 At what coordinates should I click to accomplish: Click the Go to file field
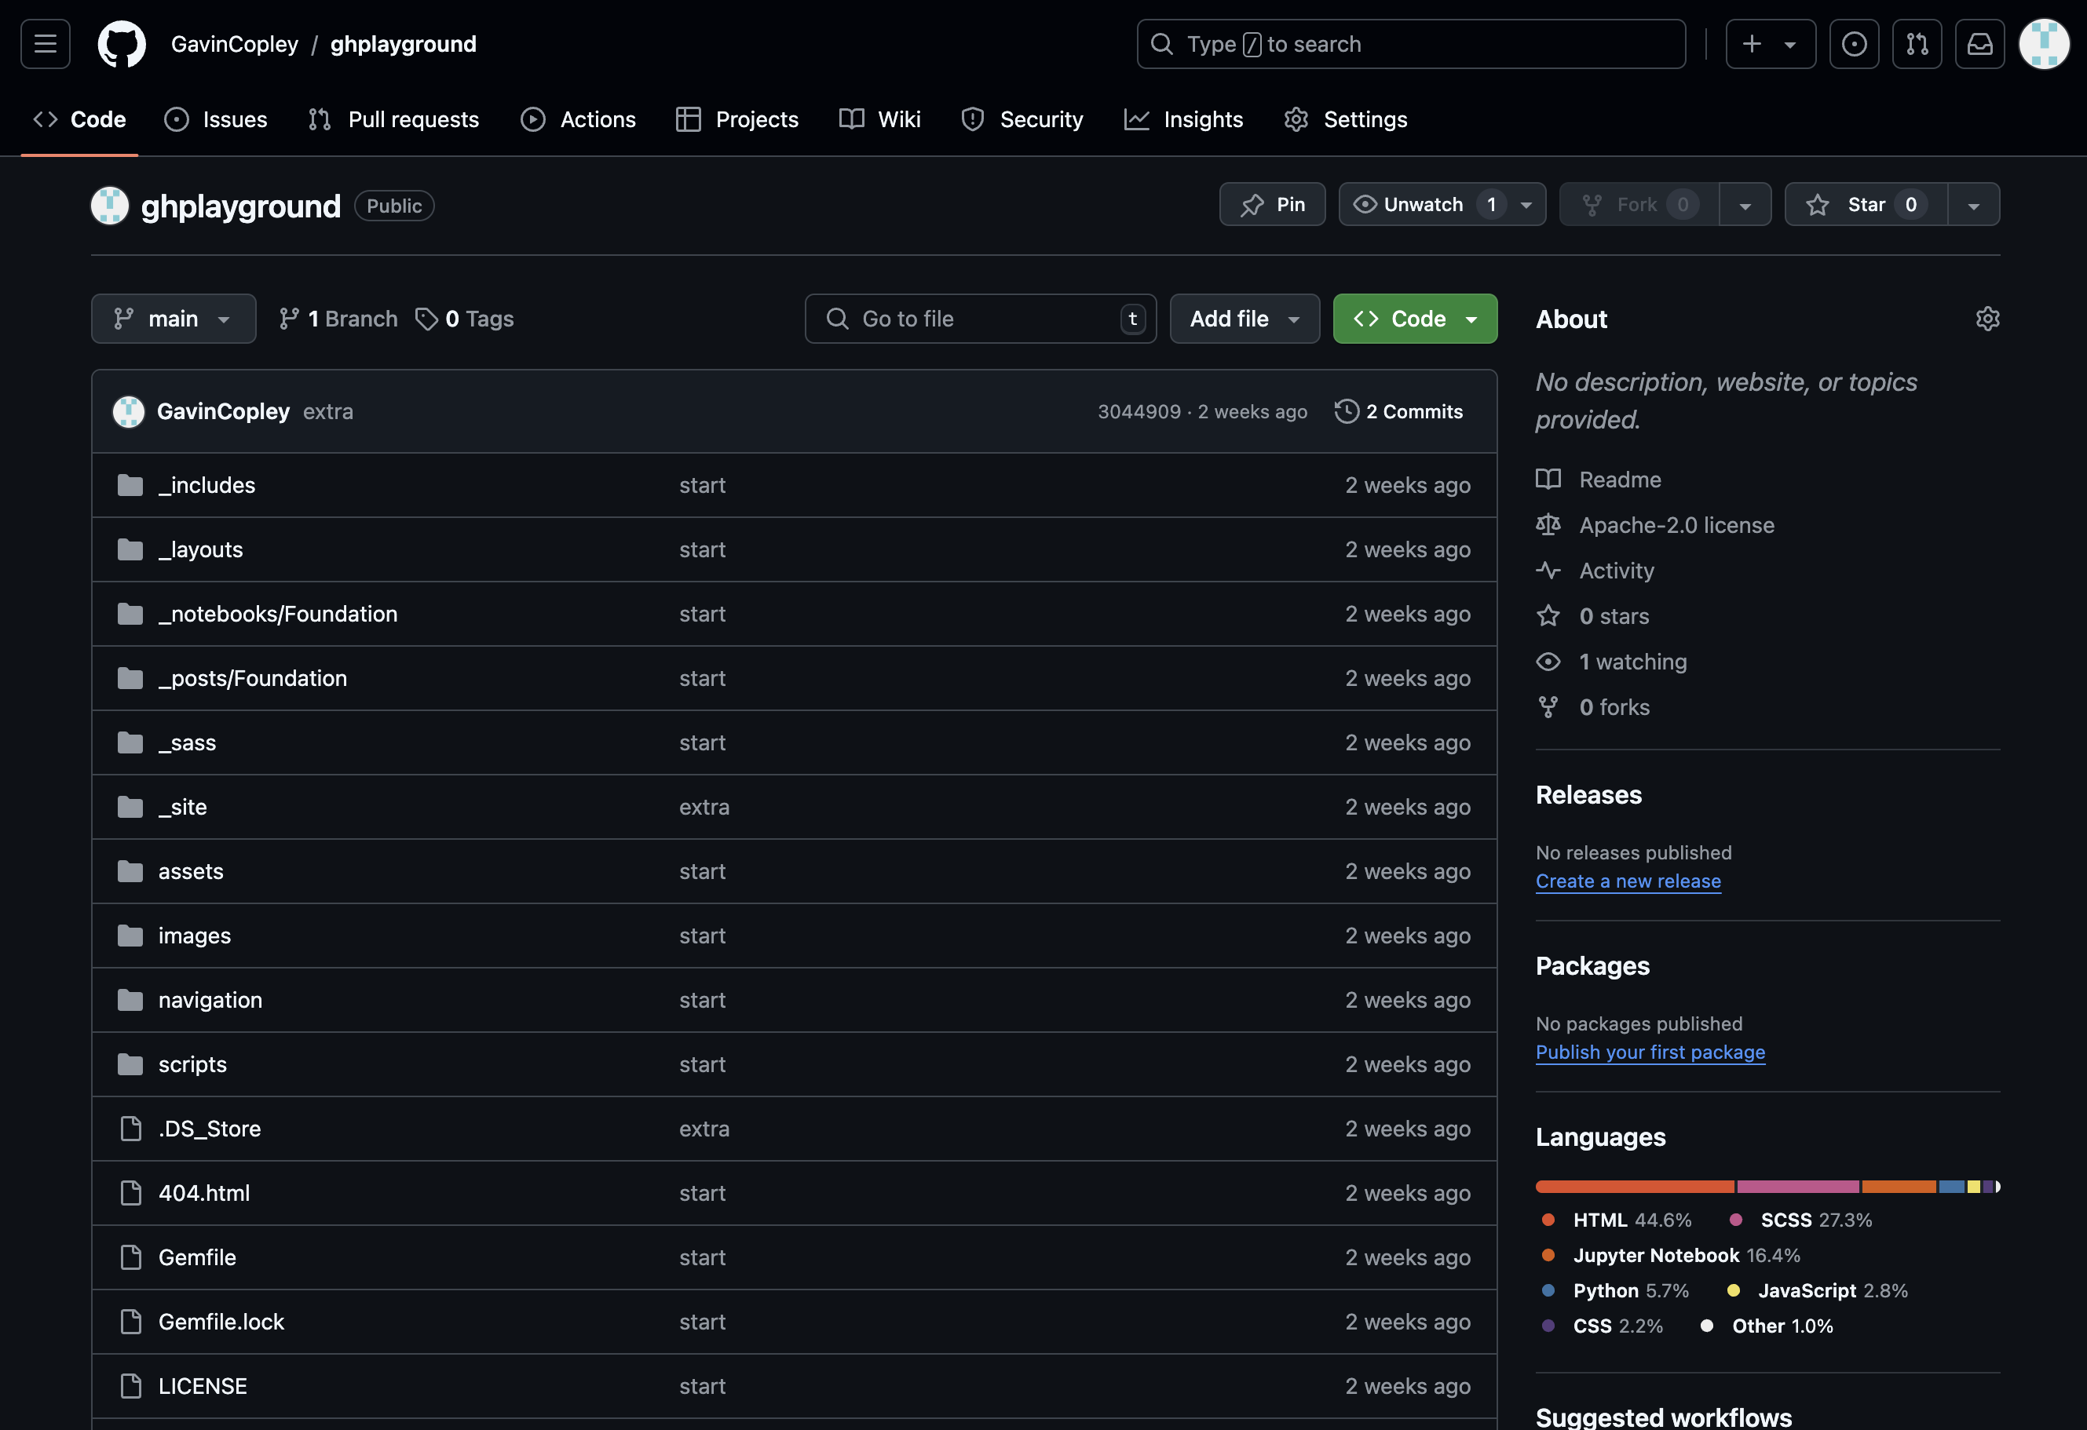[981, 319]
